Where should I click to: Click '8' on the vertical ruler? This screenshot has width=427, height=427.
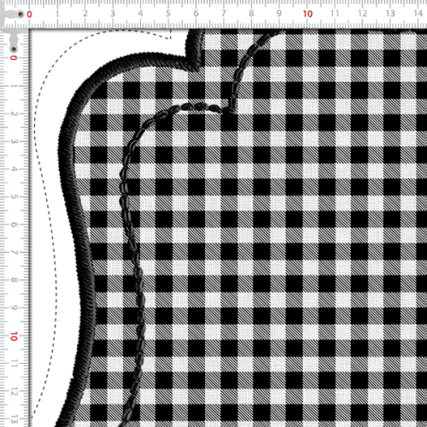(x=14, y=280)
